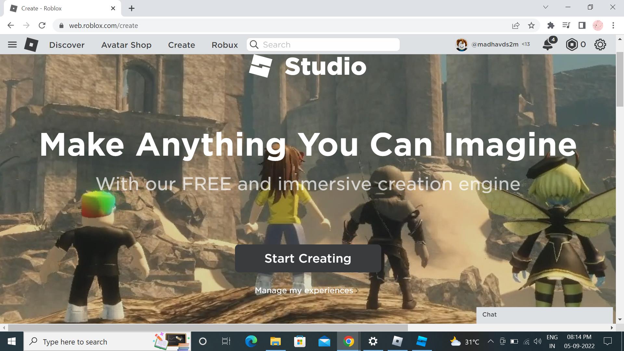Open notifications bell with 4 alerts
This screenshot has height=351, width=624.
(549, 44)
